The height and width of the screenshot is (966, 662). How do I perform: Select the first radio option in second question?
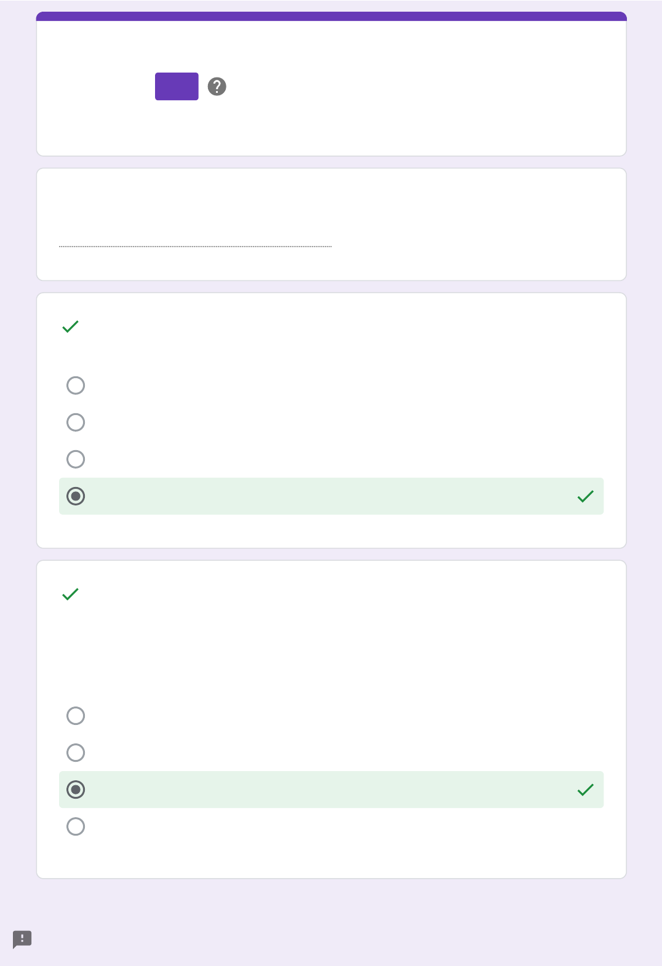click(x=76, y=716)
